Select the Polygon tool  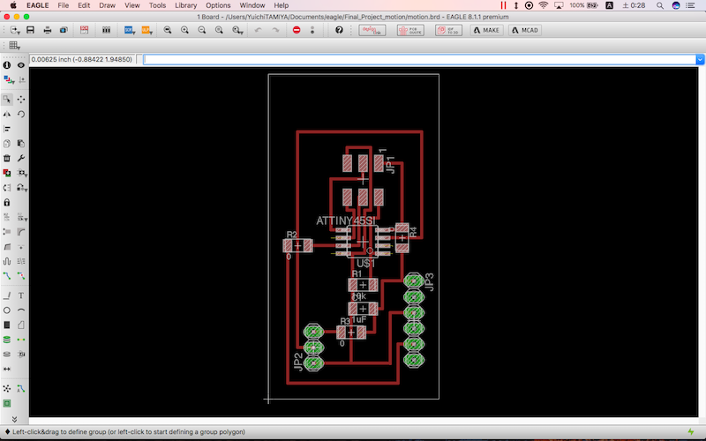21,325
